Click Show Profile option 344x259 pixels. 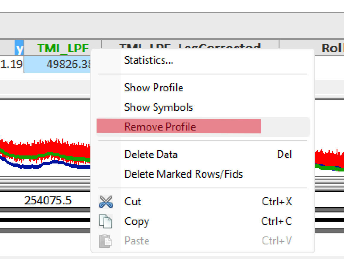pos(154,88)
